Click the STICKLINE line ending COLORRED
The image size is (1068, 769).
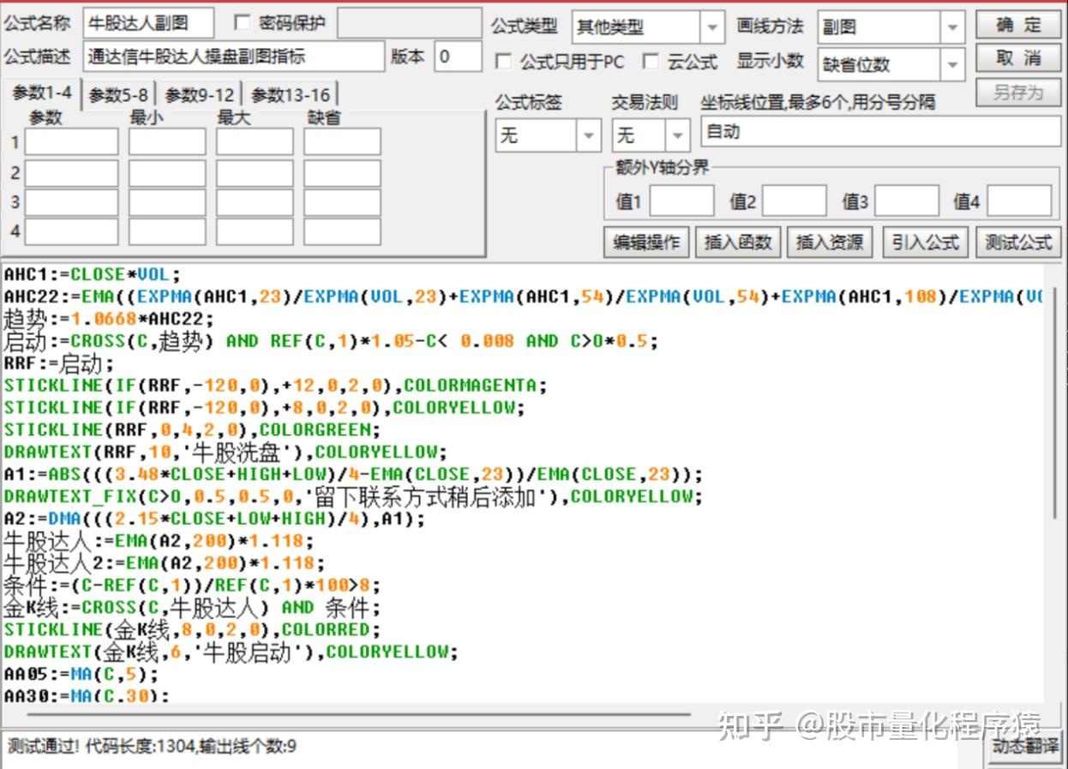[192, 630]
